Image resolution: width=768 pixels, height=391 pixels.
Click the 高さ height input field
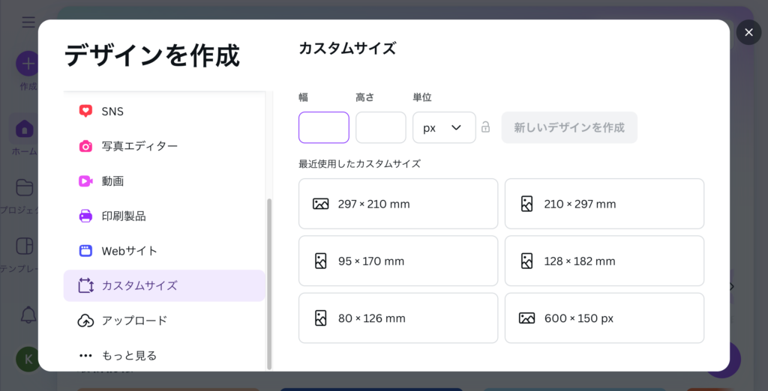(x=381, y=127)
